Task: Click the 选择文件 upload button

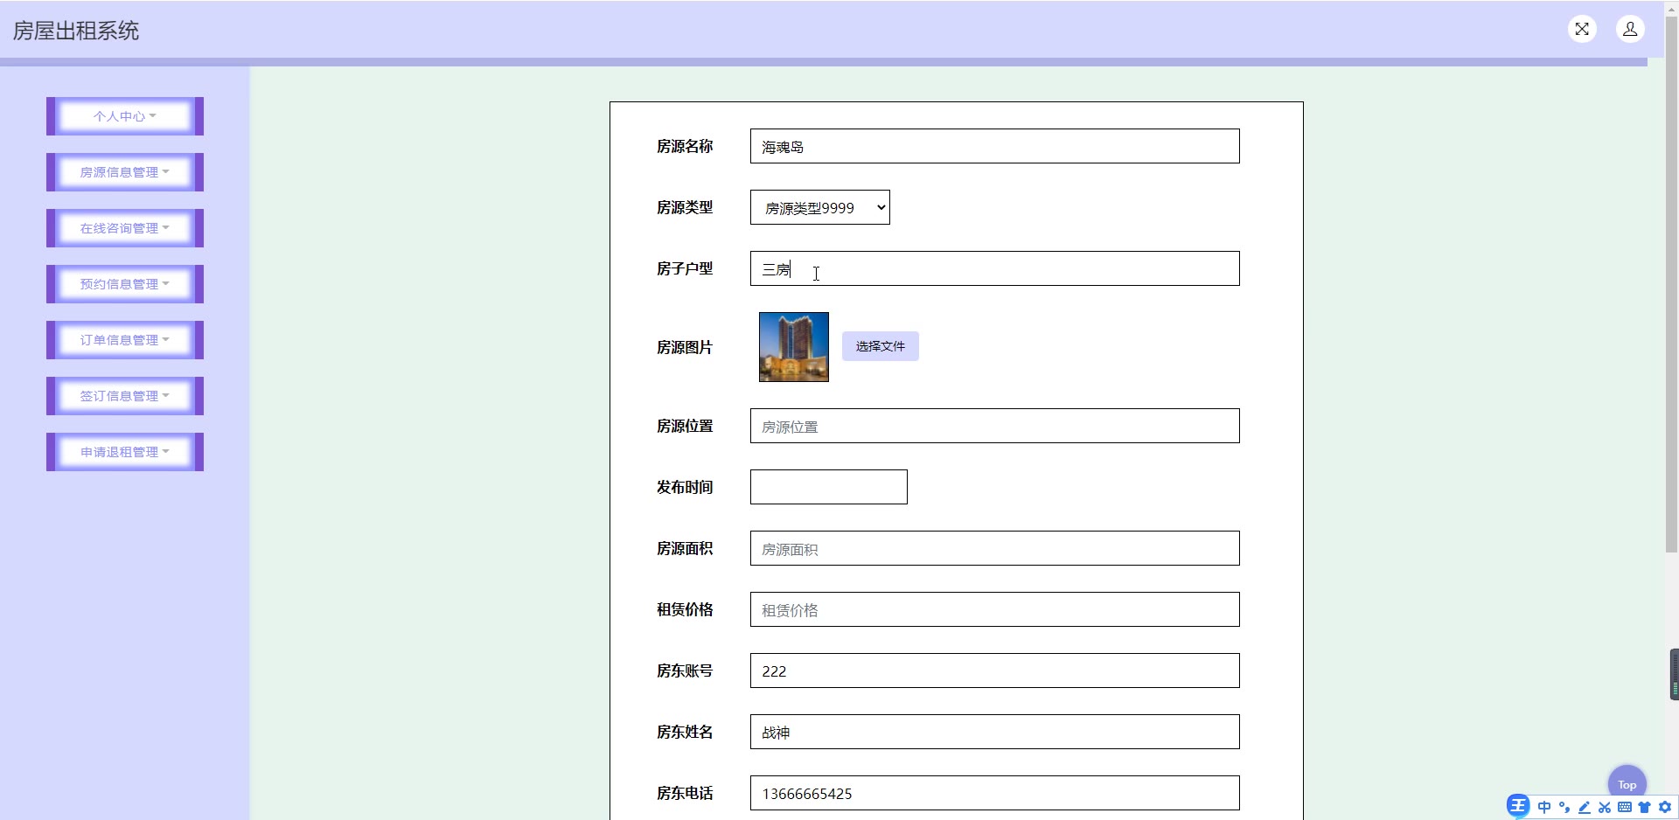Action: (x=881, y=346)
